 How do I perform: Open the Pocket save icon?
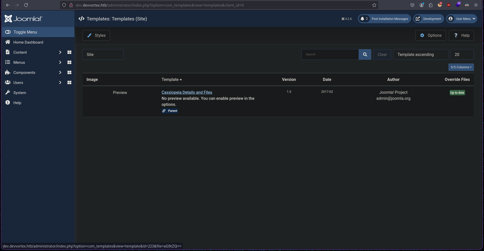(412, 5)
